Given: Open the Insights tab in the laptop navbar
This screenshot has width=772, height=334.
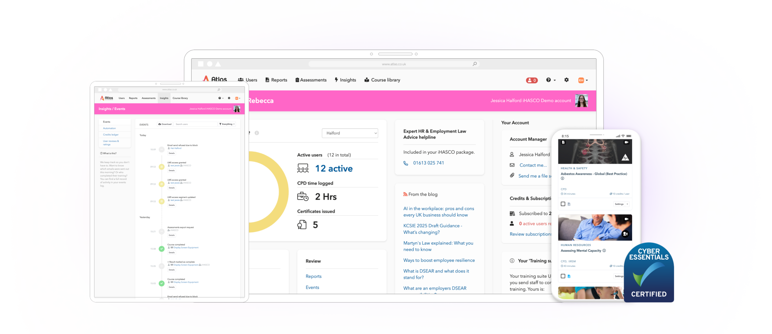Looking at the screenshot, I should pyautogui.click(x=345, y=80).
